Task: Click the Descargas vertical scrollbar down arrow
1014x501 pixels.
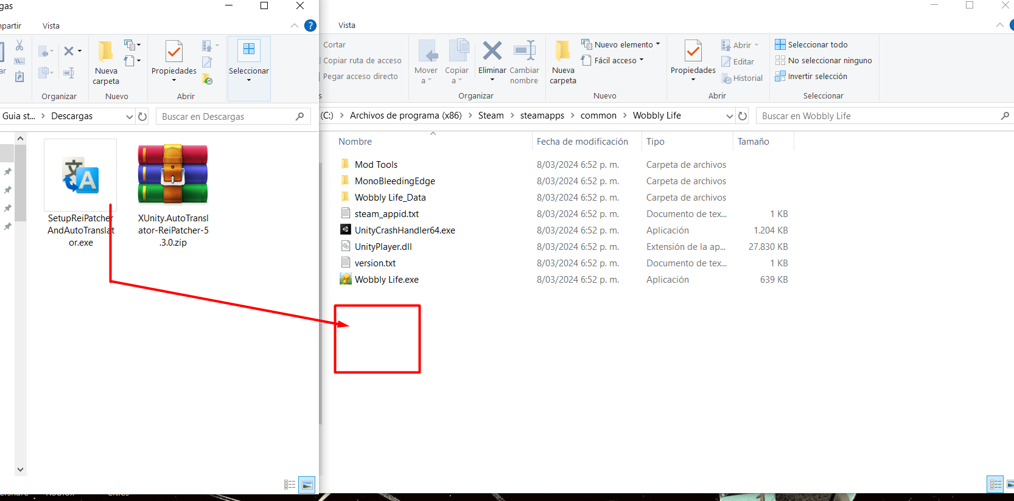Action: (x=20, y=469)
